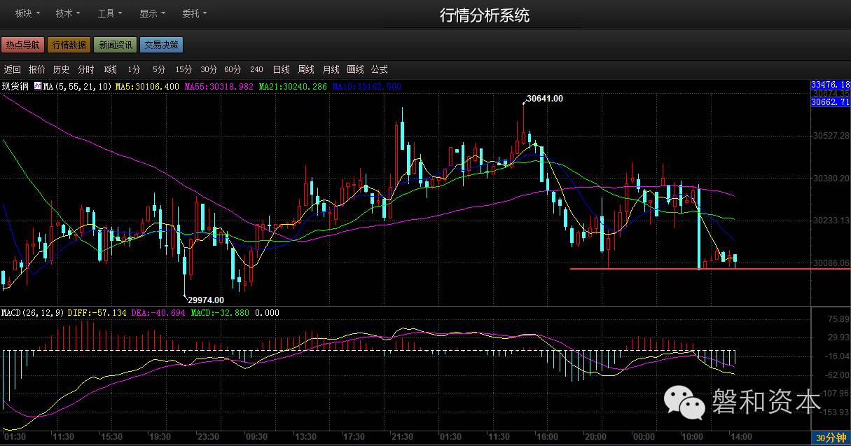The width and height of the screenshot is (851, 446).
Task: Select the 15分 period
Action: (x=184, y=69)
